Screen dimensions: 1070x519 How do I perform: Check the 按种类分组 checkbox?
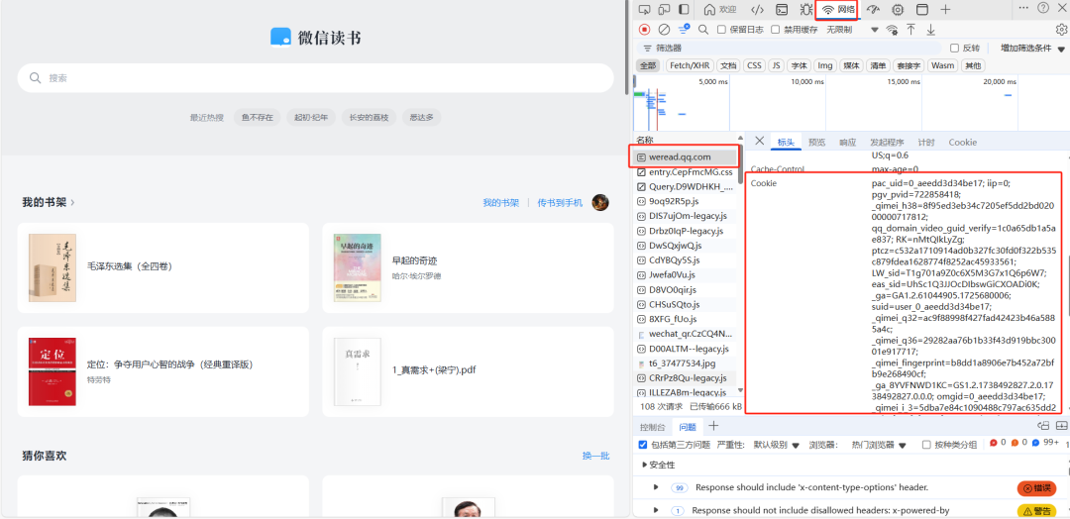tap(926, 445)
